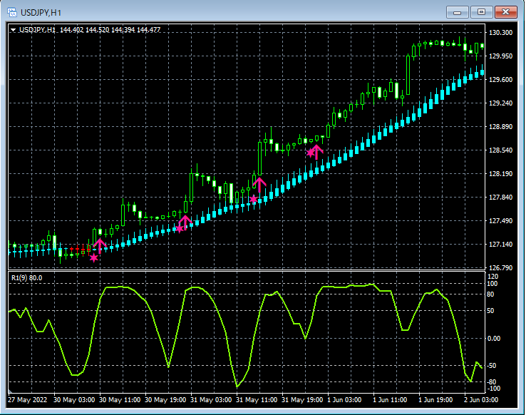Image resolution: width=526 pixels, height=415 pixels.
Task: Click the 129.240 price axis label
Action: click(x=500, y=103)
